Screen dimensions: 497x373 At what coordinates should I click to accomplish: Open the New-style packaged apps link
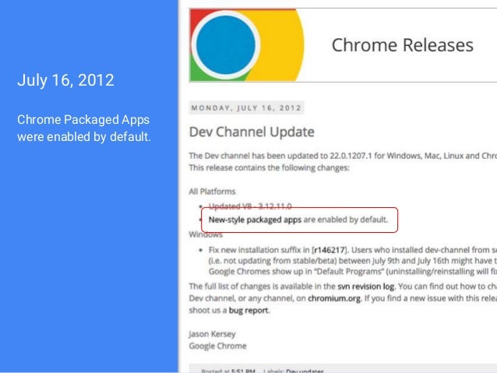click(x=255, y=220)
